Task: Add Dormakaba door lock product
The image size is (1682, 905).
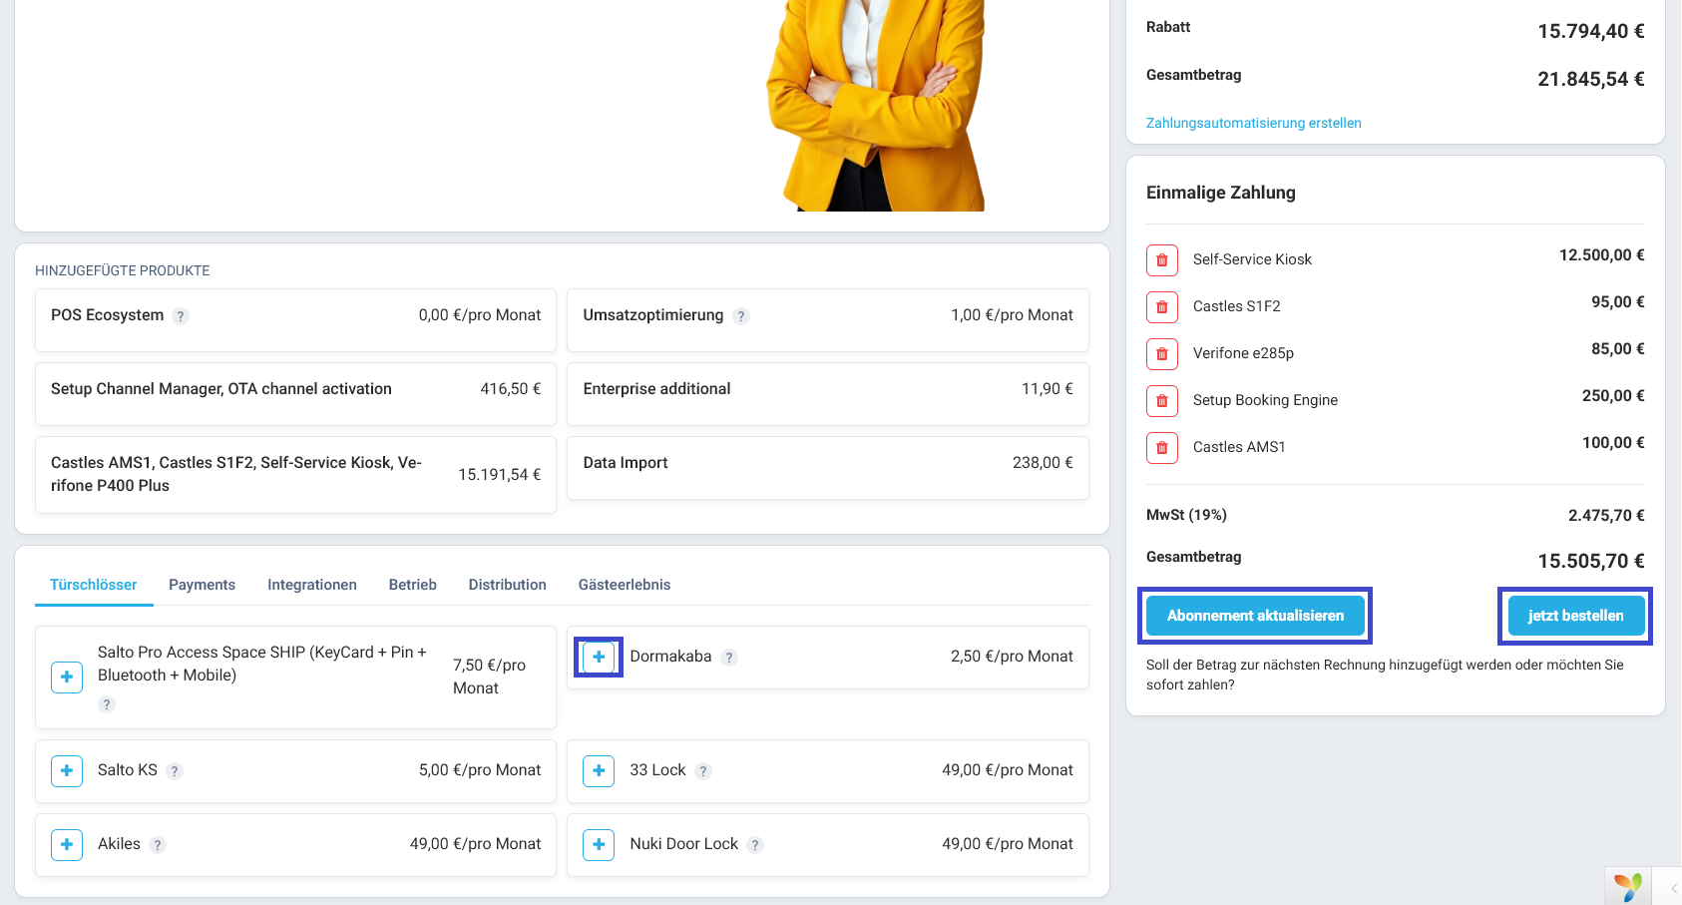Action: [x=599, y=657]
